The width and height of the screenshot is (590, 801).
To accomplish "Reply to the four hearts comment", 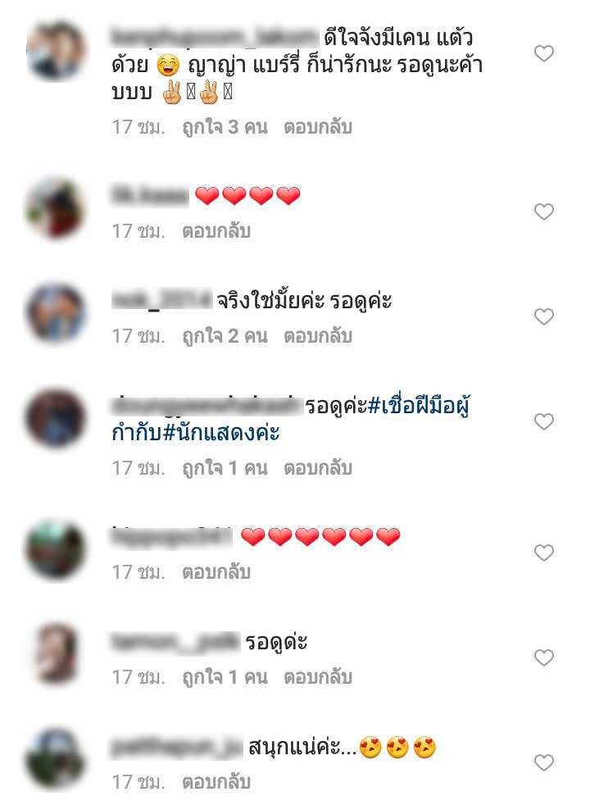I will (x=216, y=231).
